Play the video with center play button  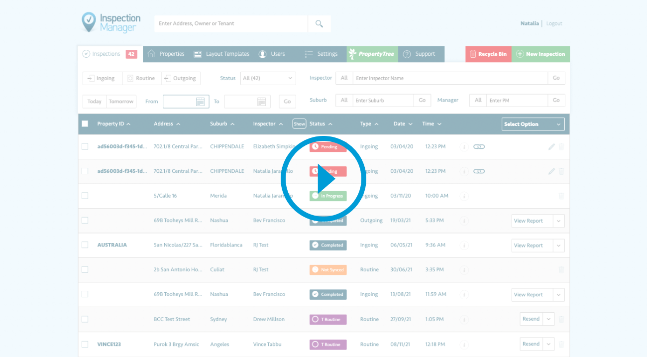[x=324, y=179]
